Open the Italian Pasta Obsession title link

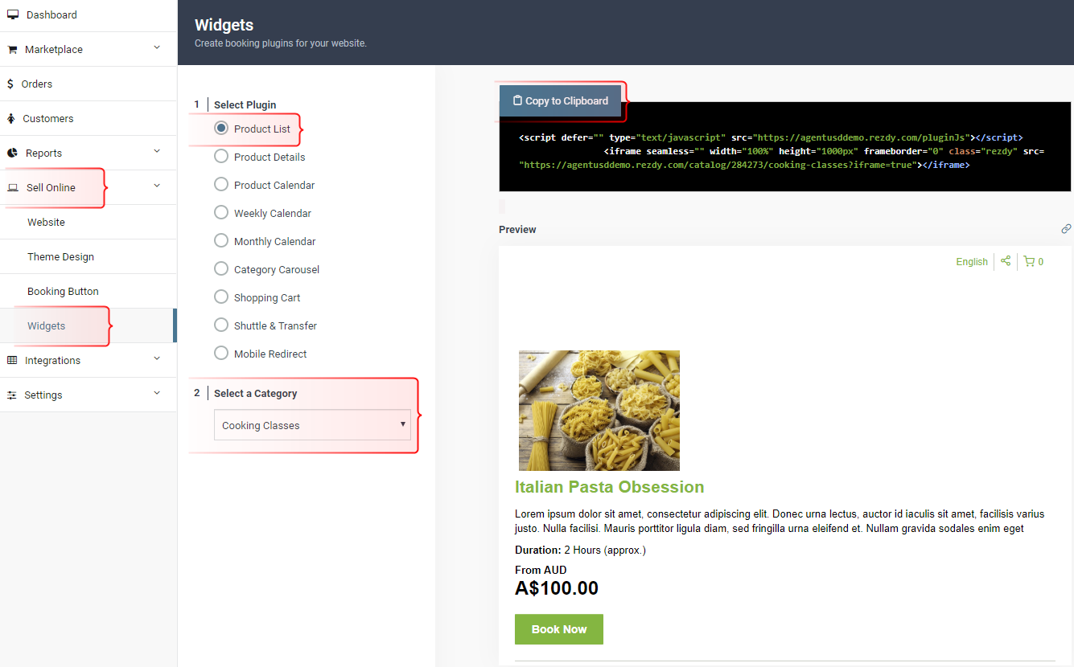(609, 486)
